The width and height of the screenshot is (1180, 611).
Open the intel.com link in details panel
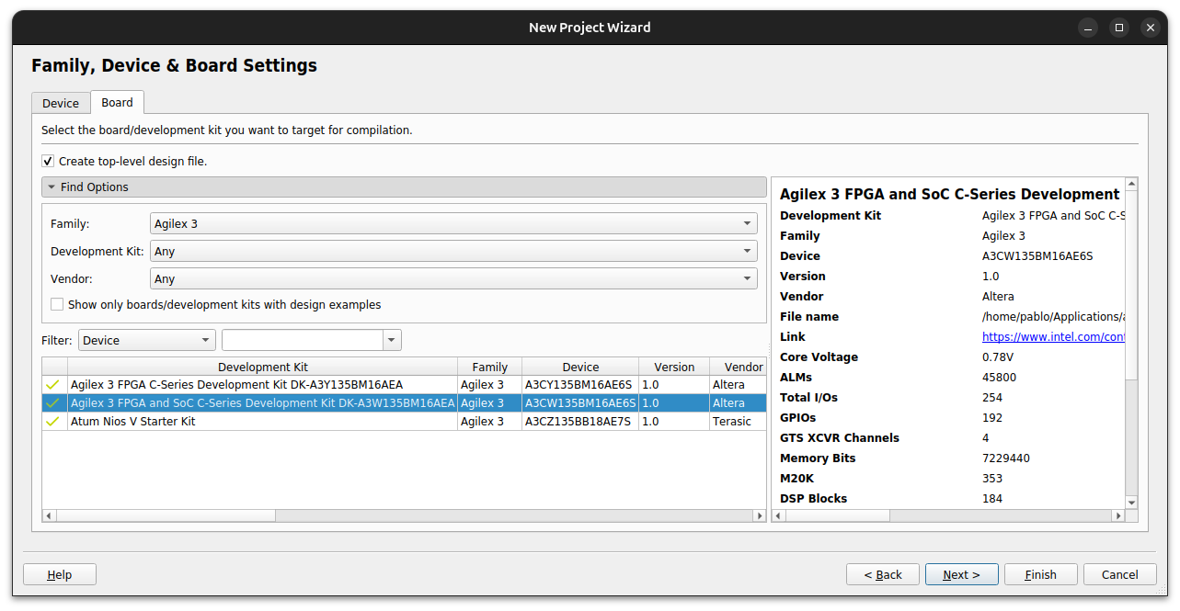coord(1054,337)
